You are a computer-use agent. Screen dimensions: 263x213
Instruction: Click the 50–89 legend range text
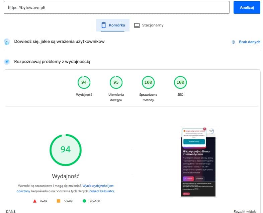[x=68, y=201]
